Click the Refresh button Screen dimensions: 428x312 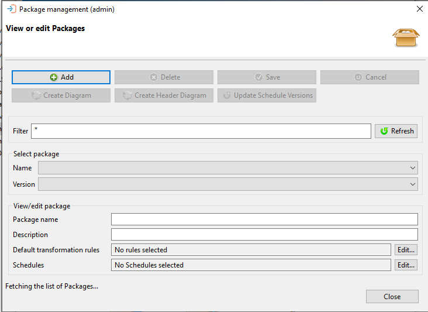pyautogui.click(x=396, y=131)
